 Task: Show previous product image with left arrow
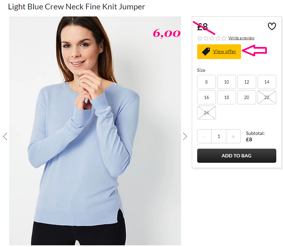coord(5,136)
